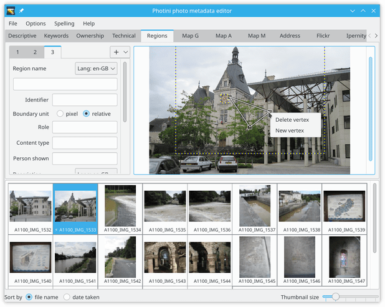Switch to the Descriptive tab
Viewport: 385px width, 307px height.
22,36
